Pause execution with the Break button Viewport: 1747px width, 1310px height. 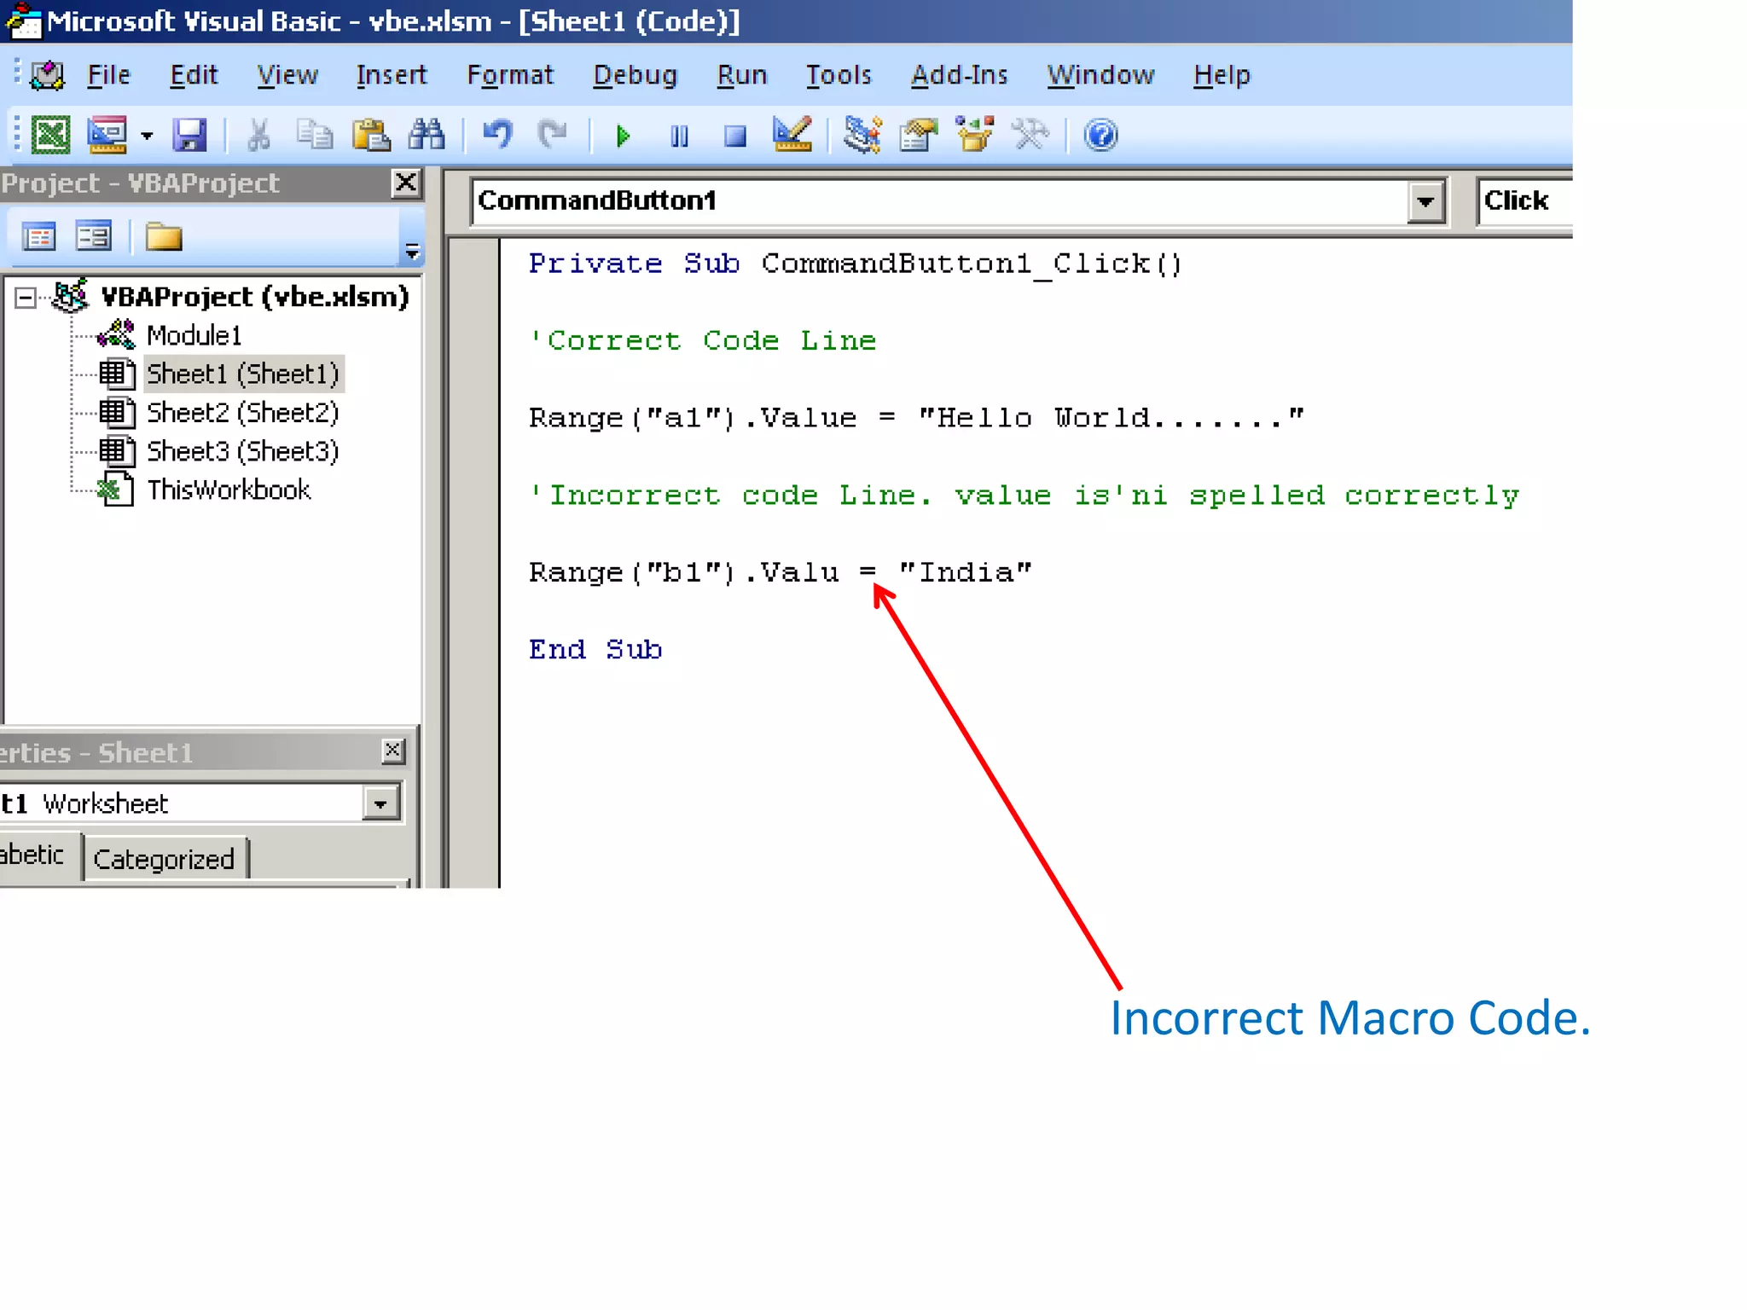(x=679, y=136)
